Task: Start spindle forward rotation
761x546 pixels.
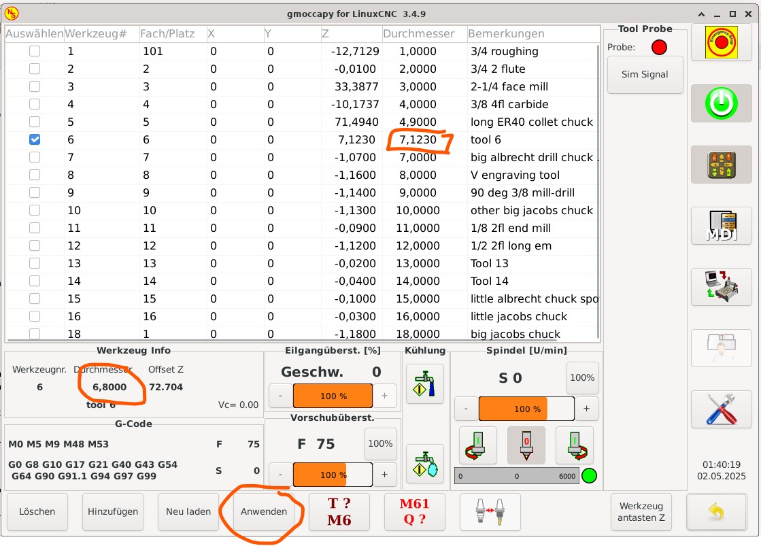Action: [x=575, y=445]
